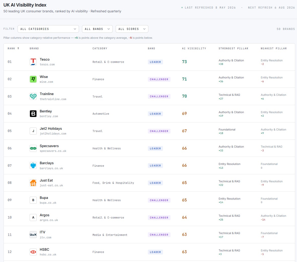Open the Wise brand name link
The height and width of the screenshot is (262, 297).
(44, 77)
